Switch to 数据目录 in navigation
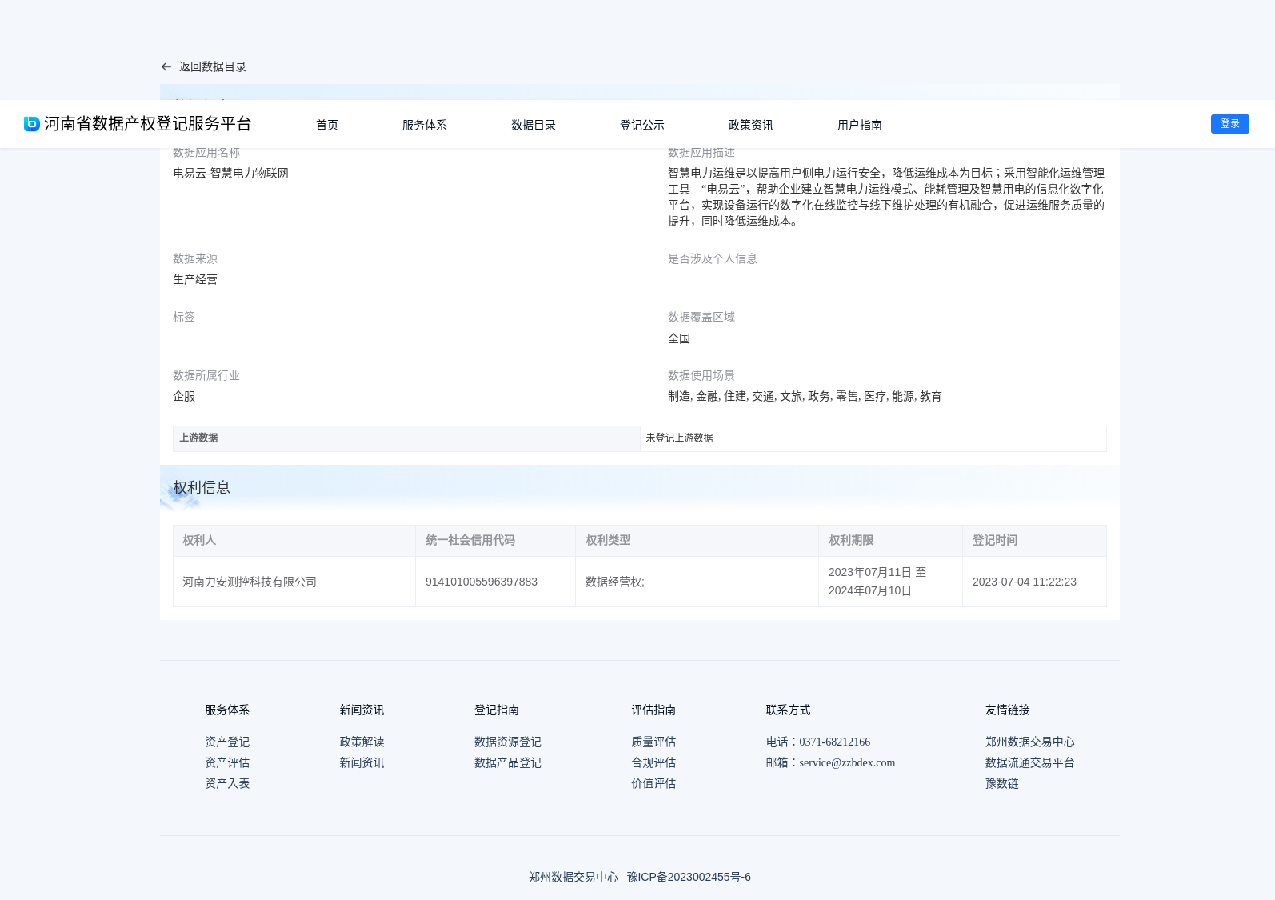This screenshot has width=1275, height=900. point(534,125)
